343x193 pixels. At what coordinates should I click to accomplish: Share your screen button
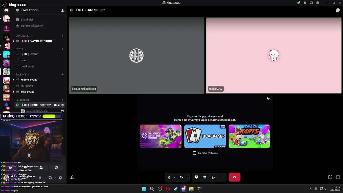point(196,177)
